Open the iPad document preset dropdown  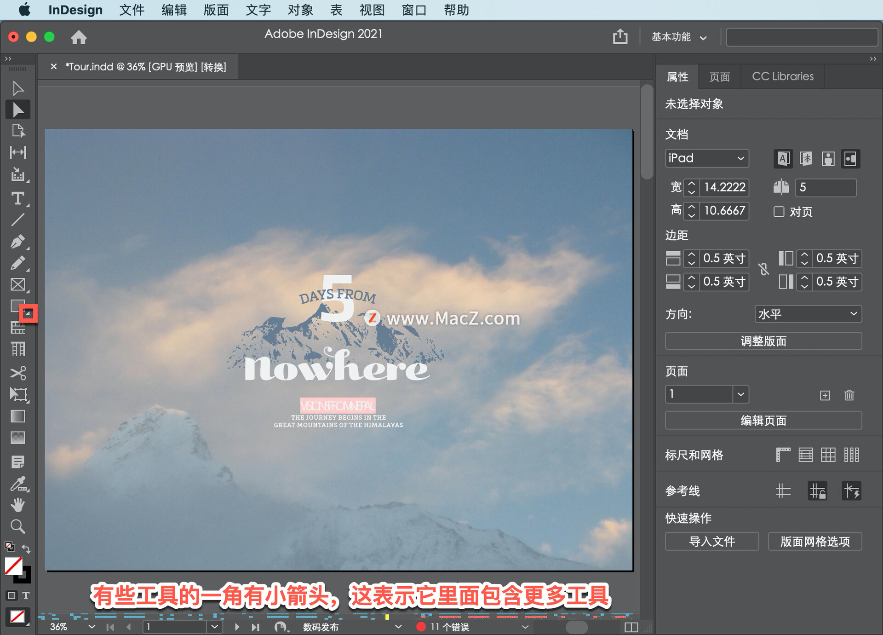coord(706,158)
